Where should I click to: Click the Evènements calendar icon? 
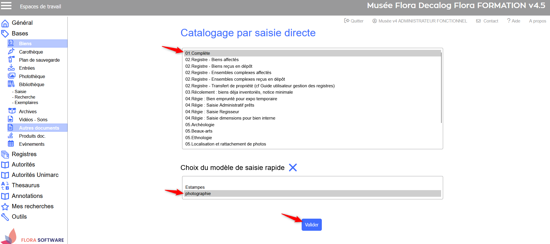click(11, 144)
